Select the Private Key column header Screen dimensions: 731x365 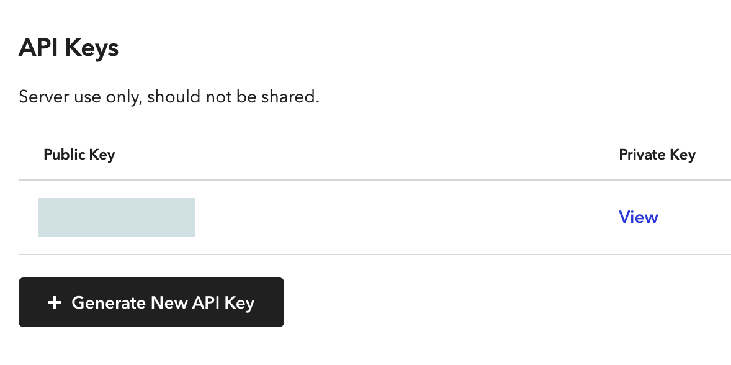(x=657, y=155)
